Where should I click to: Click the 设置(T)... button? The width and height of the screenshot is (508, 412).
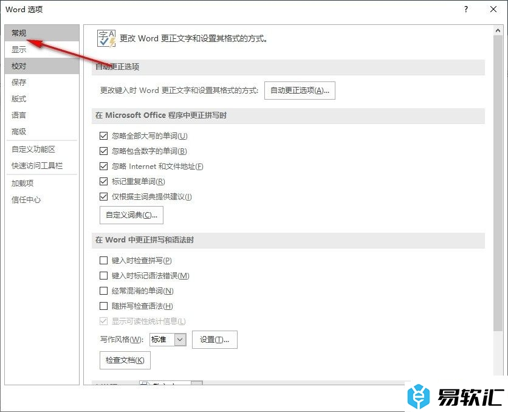(x=215, y=340)
